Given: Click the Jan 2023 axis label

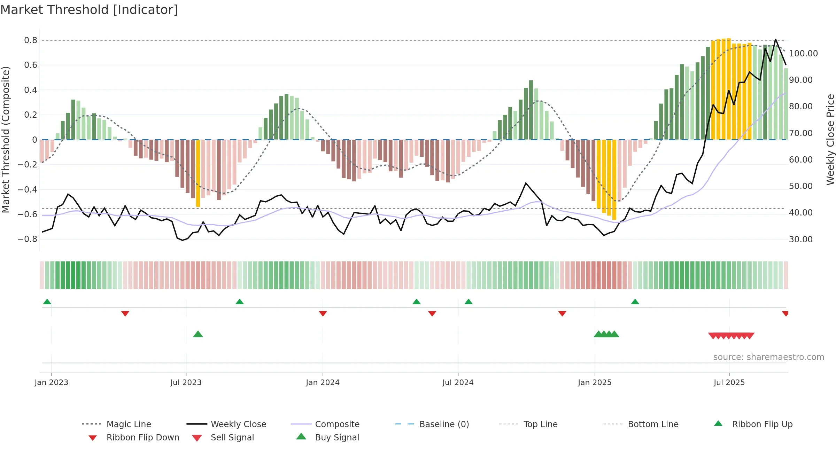Looking at the screenshot, I should pyautogui.click(x=52, y=383).
